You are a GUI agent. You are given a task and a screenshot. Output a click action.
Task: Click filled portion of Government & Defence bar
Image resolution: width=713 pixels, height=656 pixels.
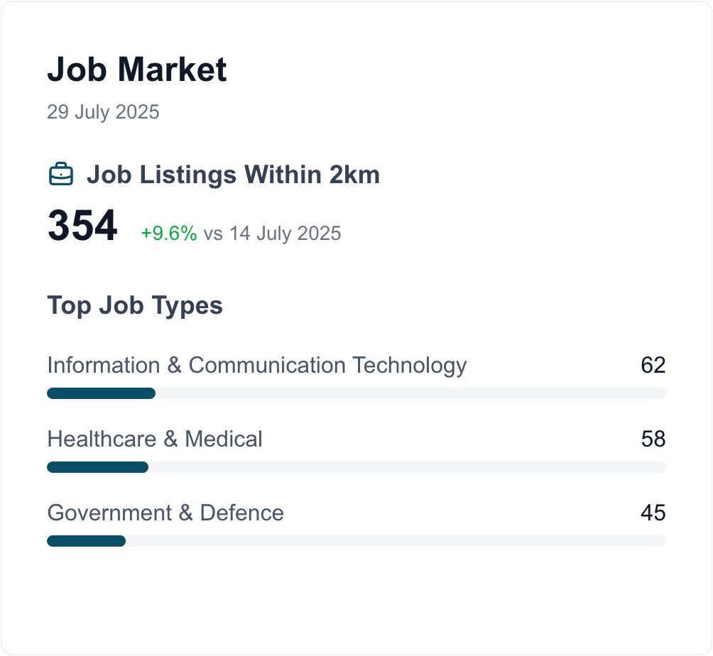pyautogui.click(x=86, y=541)
